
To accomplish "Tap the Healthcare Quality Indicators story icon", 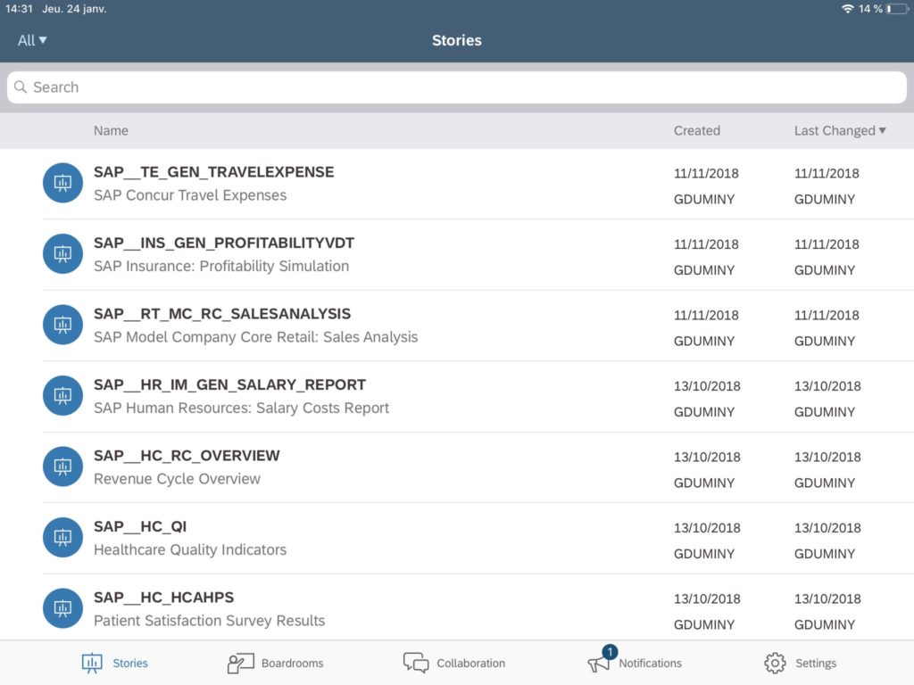I will point(62,537).
